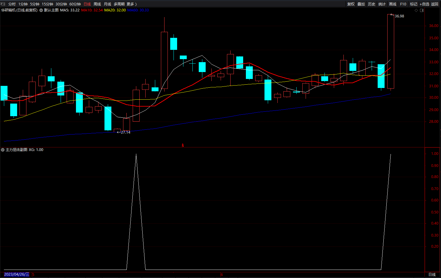Click the 华研精机(日线.前复权) title
The width and height of the screenshot is (441, 278).
pyautogui.click(x=19, y=10)
